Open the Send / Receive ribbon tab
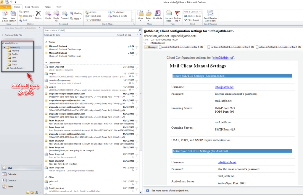 coord(32,7)
